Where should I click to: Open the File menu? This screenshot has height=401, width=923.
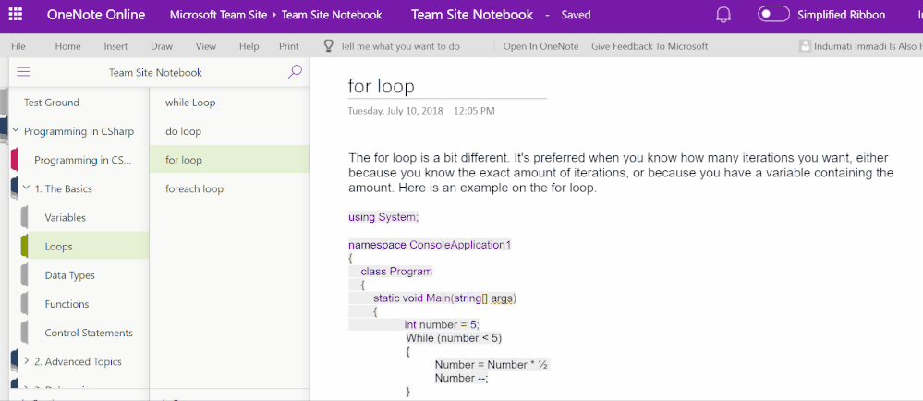18,46
